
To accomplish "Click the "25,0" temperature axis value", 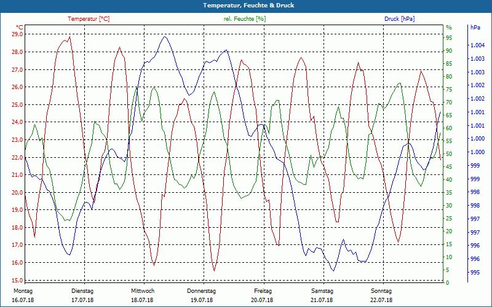I will [x=17, y=104].
